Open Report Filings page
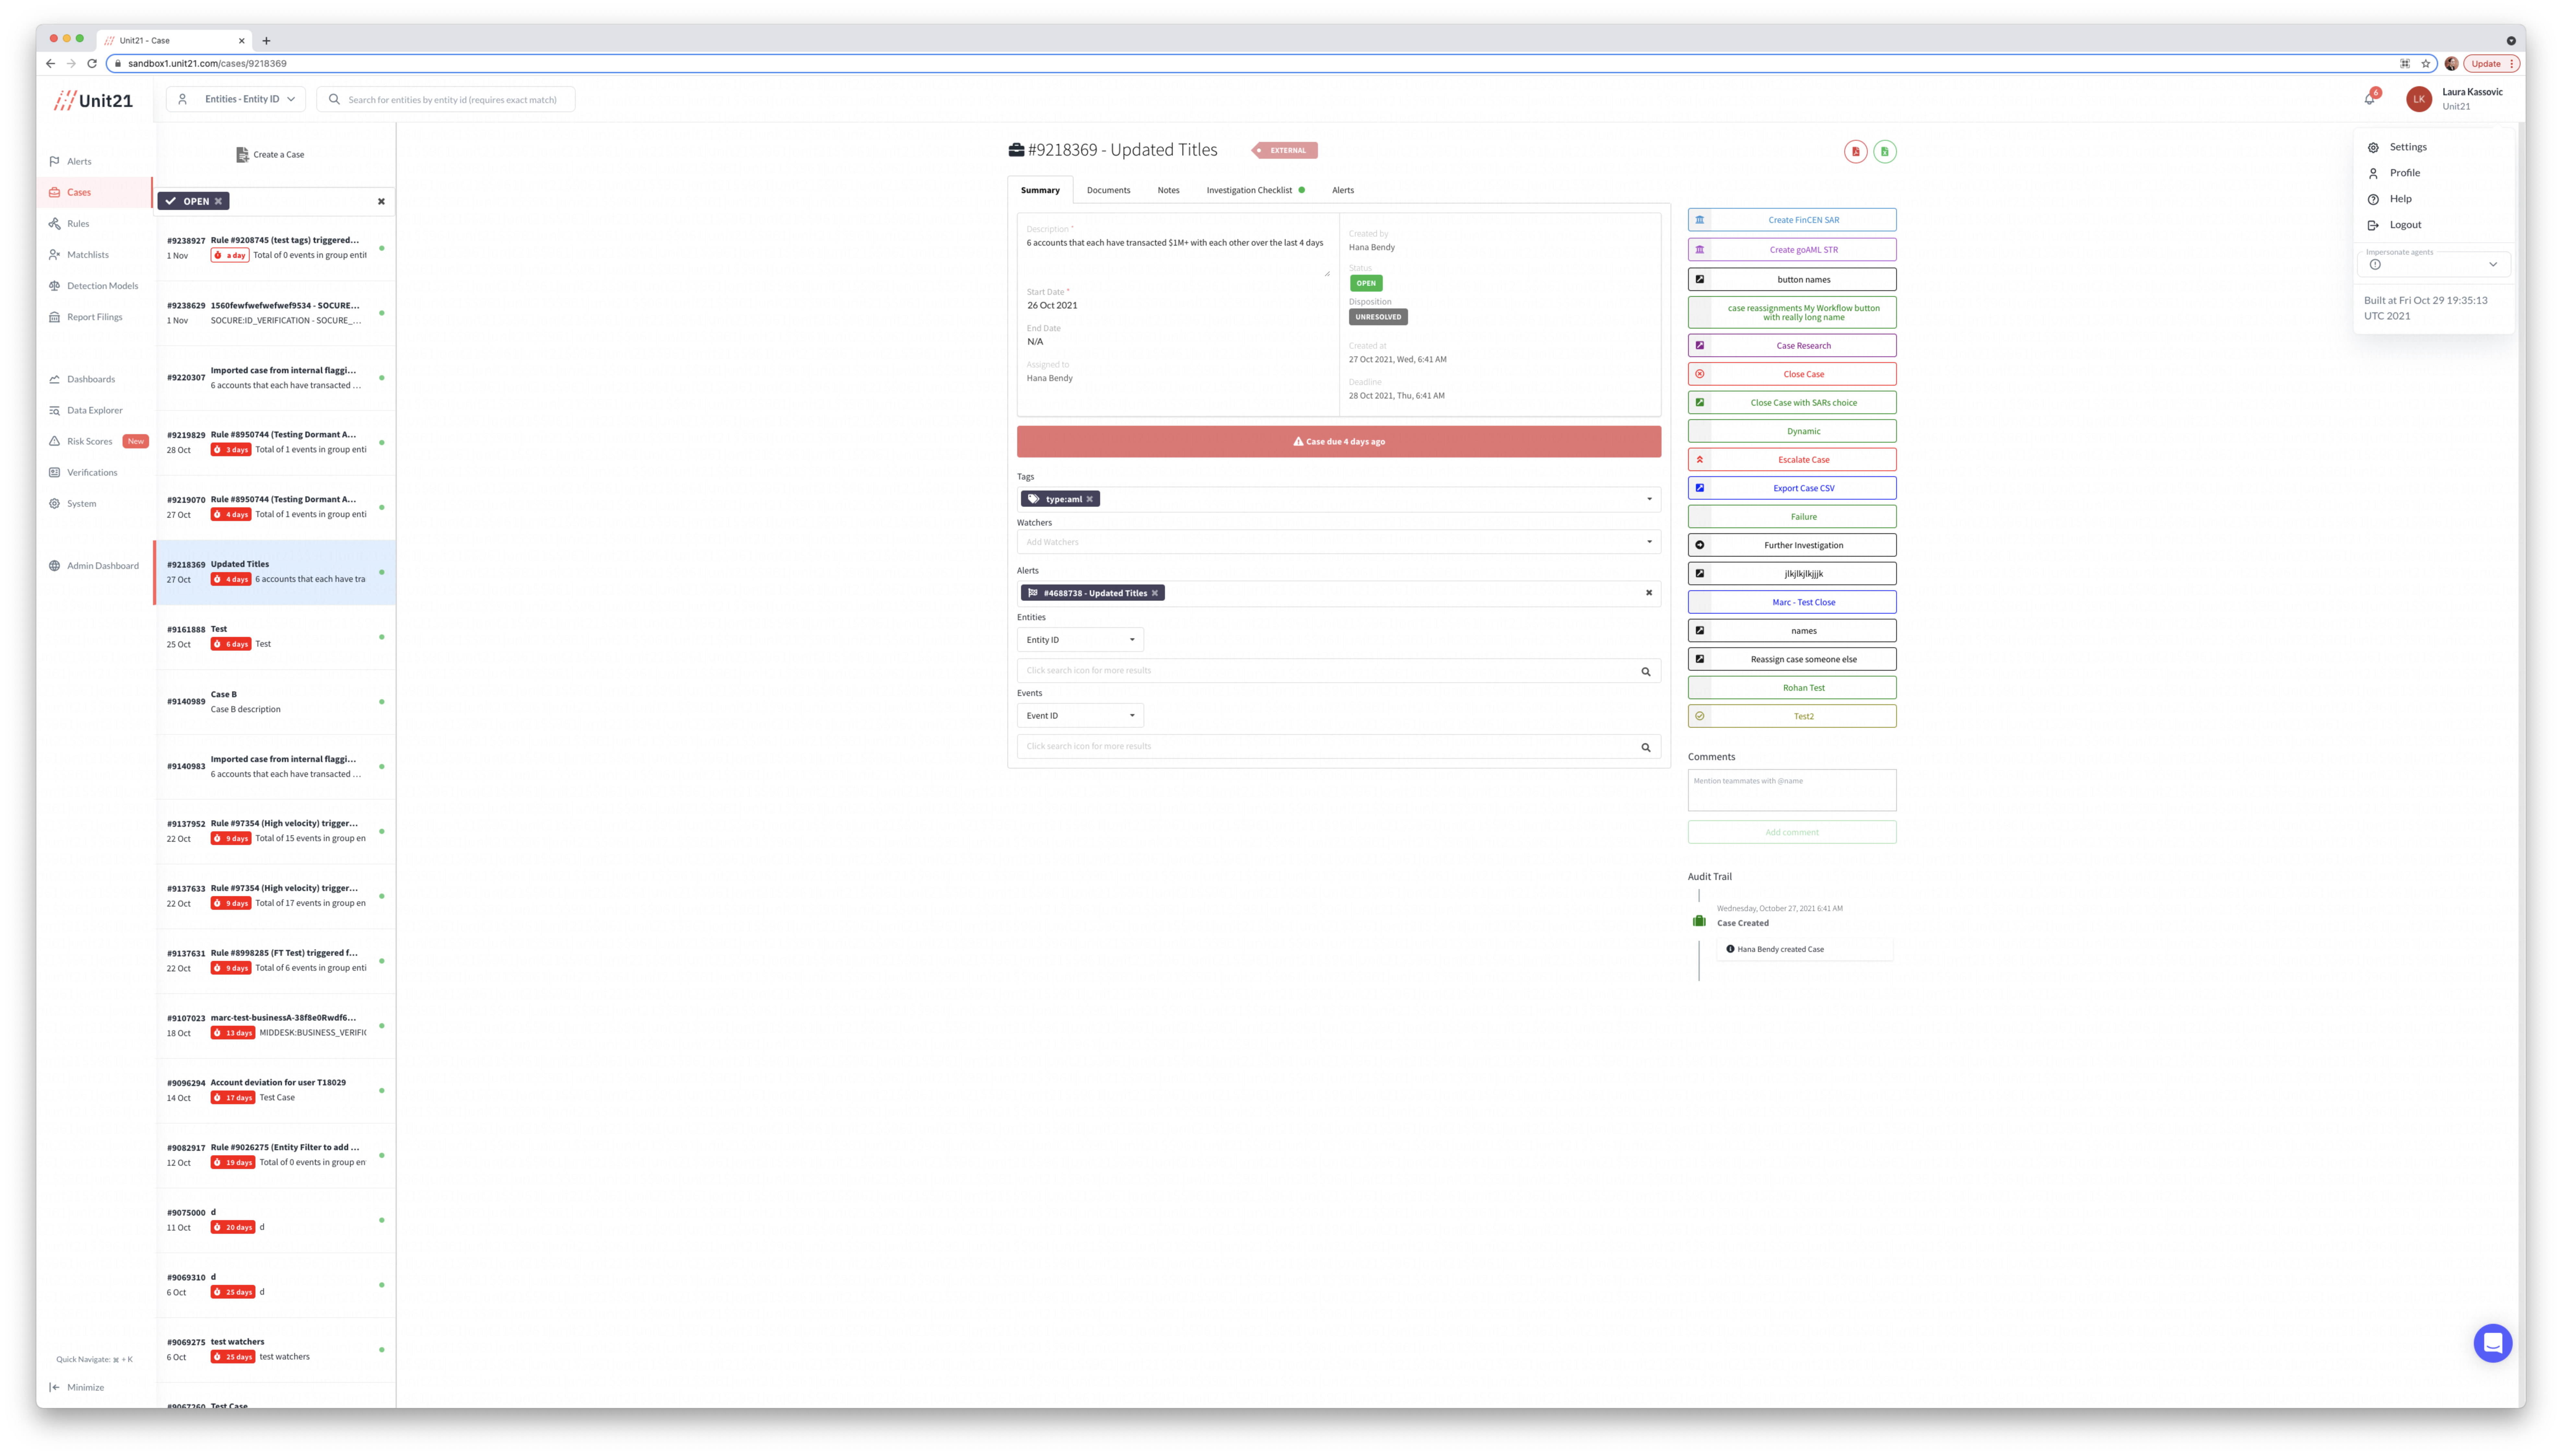This screenshot has height=1456, width=2562. [x=94, y=317]
